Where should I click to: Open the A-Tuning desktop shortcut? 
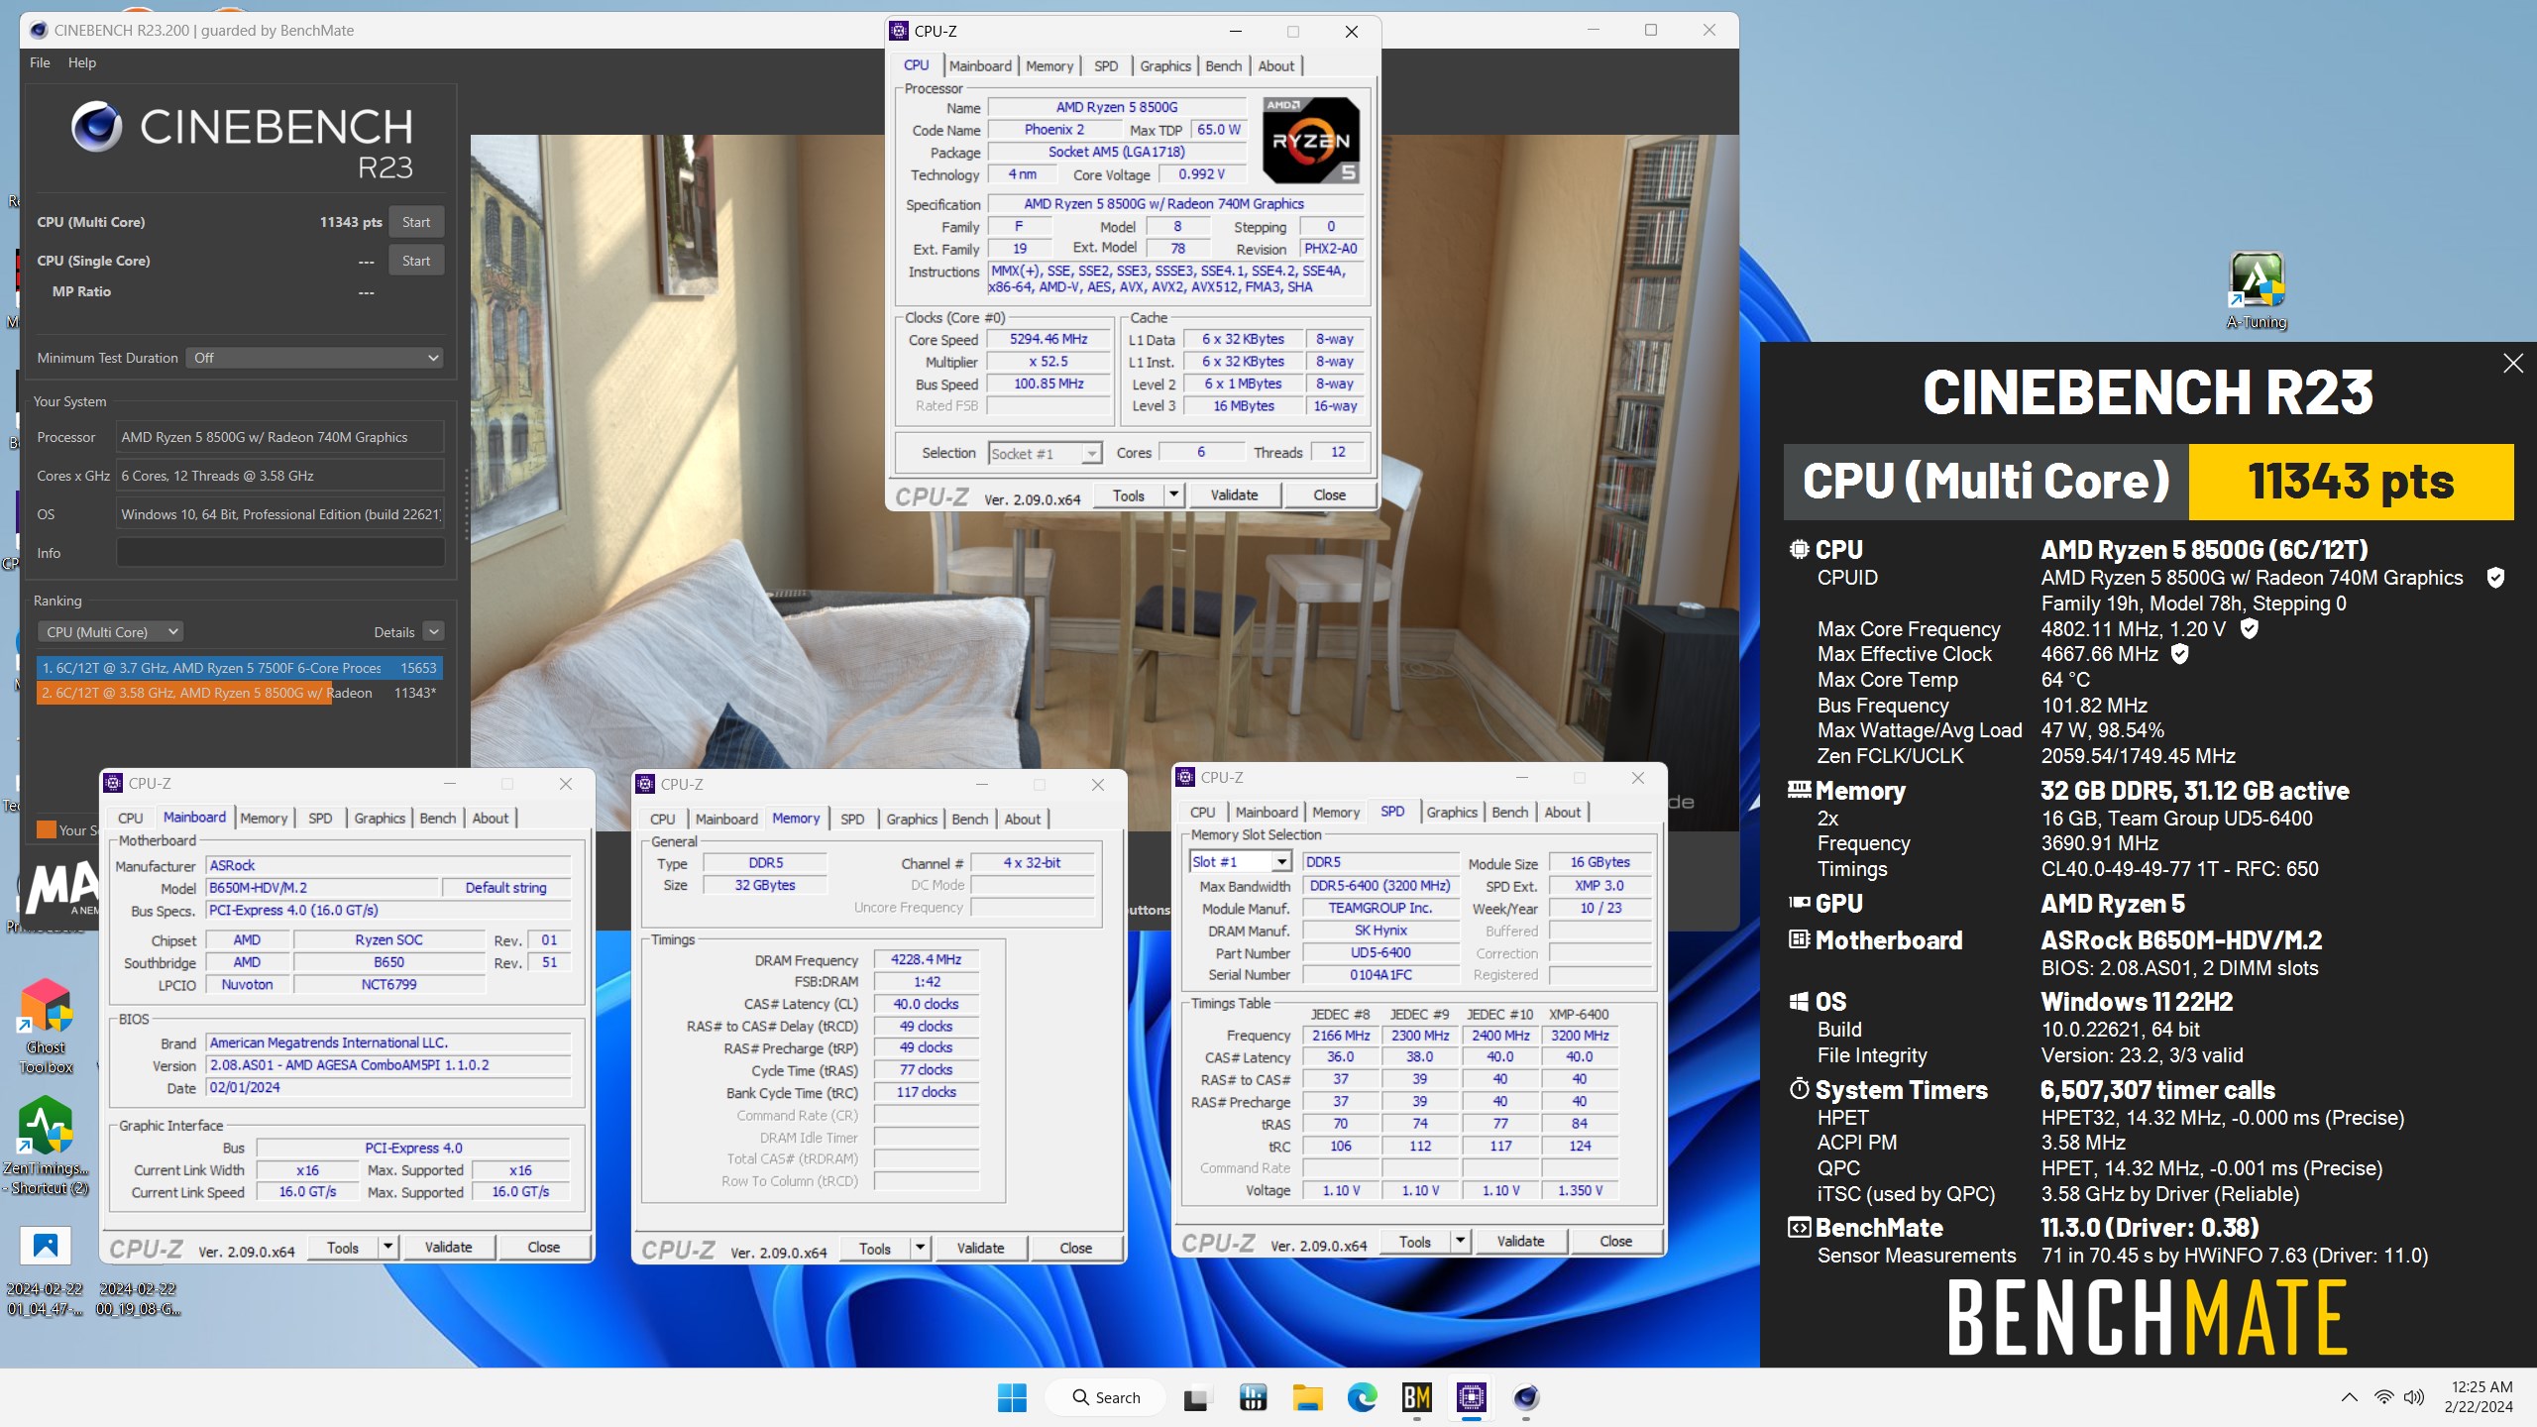tap(2257, 289)
